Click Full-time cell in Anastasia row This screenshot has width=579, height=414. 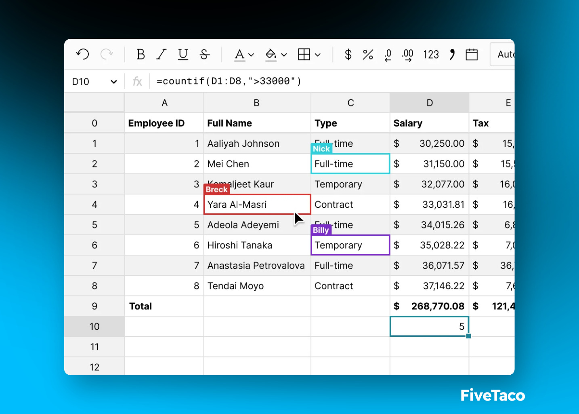coord(350,265)
